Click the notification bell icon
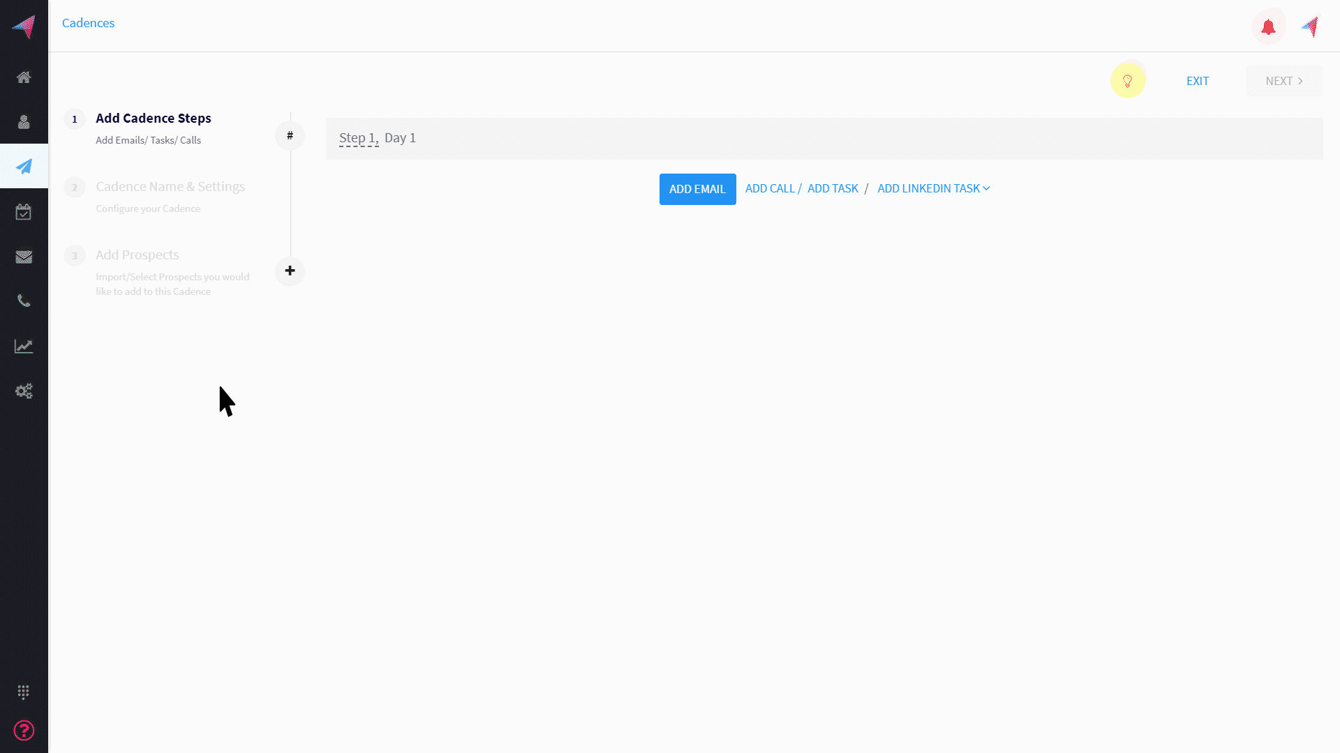Viewport: 1340px width, 753px height. click(1268, 26)
